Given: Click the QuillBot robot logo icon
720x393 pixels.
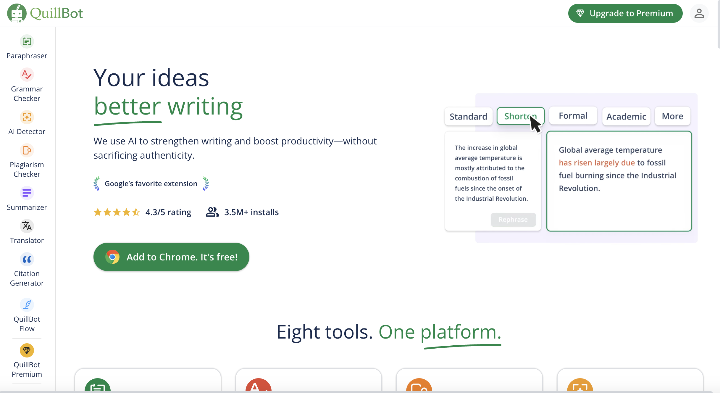Looking at the screenshot, I should click(x=17, y=13).
